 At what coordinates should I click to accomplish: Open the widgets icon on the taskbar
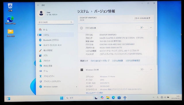8,99
